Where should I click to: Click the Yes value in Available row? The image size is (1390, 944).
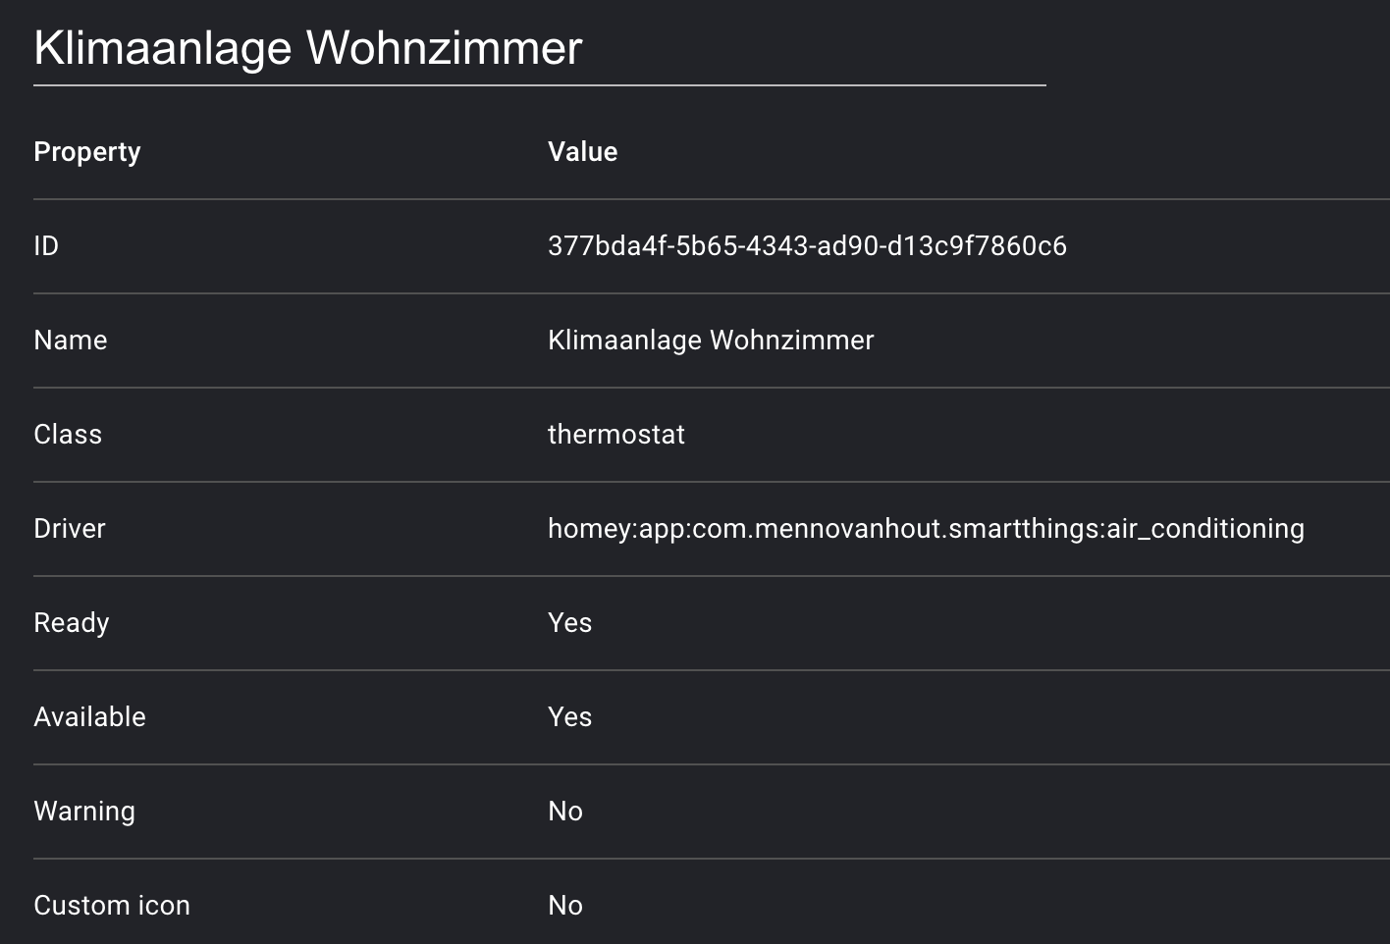569,717
